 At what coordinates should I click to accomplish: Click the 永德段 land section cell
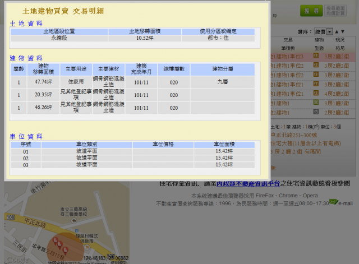click(59, 38)
